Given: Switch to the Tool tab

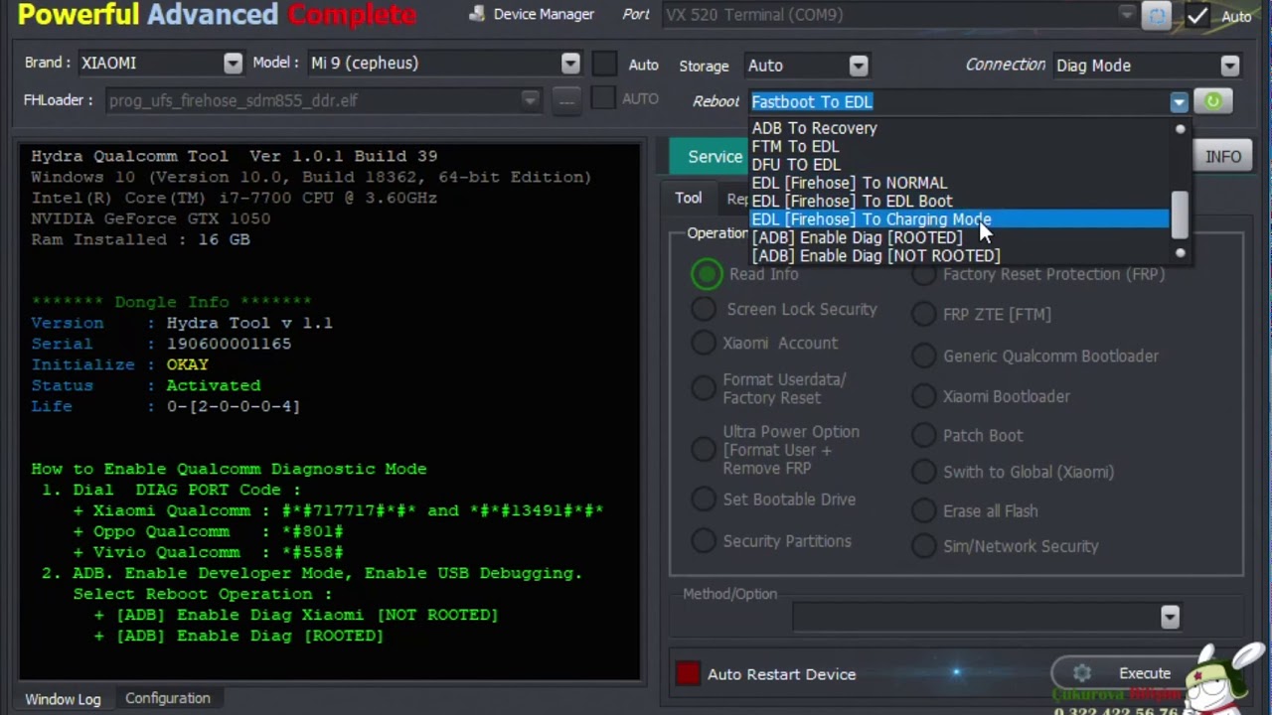Looking at the screenshot, I should coord(689,198).
